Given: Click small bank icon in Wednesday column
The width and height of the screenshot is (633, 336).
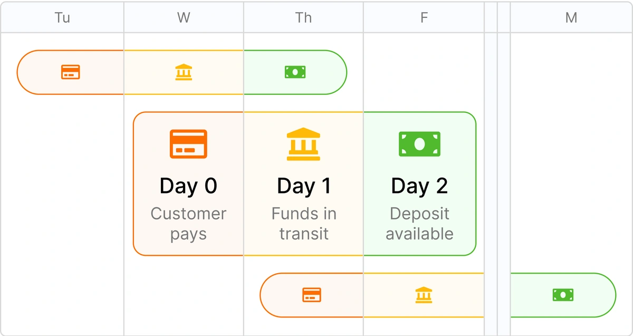Looking at the screenshot, I should pos(184,72).
